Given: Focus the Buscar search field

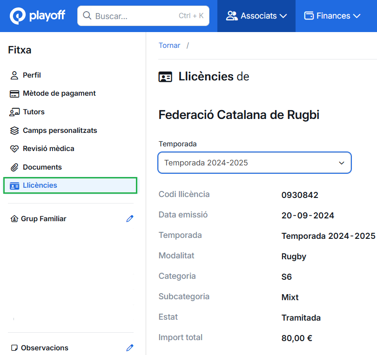Looking at the screenshot, I should 143,16.
